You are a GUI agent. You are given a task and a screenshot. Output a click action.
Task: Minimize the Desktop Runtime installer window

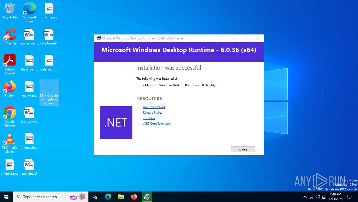[233, 38]
